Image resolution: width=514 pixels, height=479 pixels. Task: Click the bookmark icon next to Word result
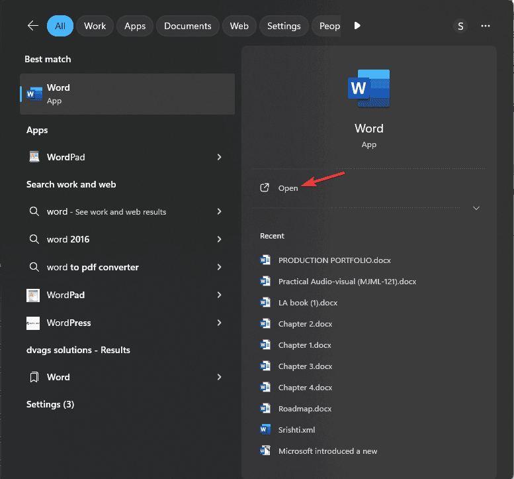click(x=34, y=377)
